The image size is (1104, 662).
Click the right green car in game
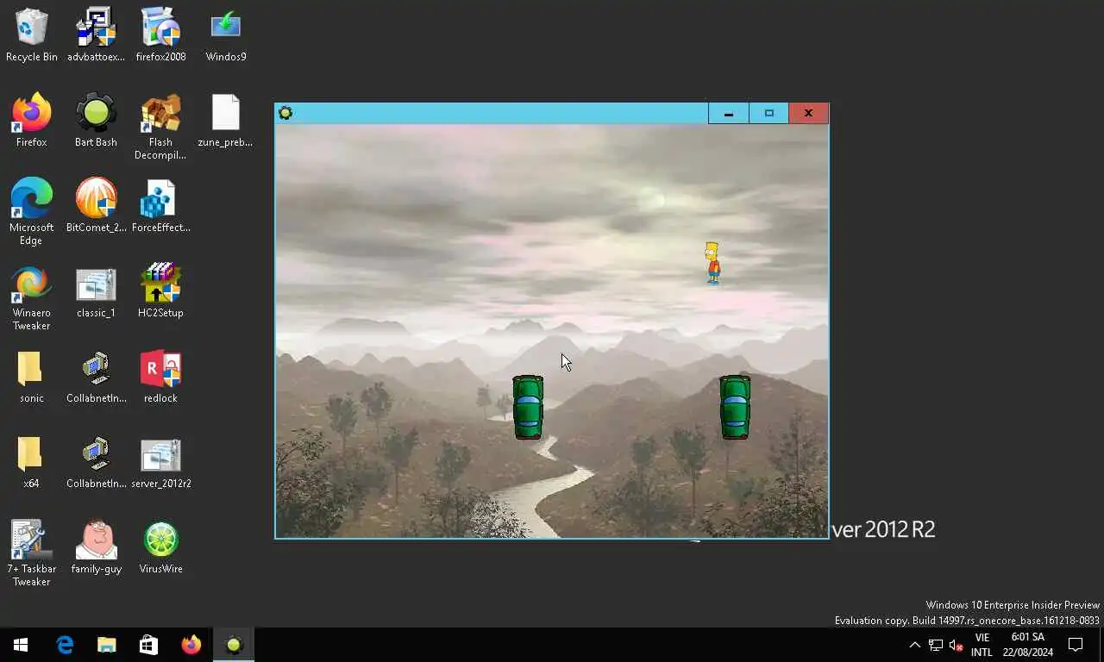coord(735,407)
